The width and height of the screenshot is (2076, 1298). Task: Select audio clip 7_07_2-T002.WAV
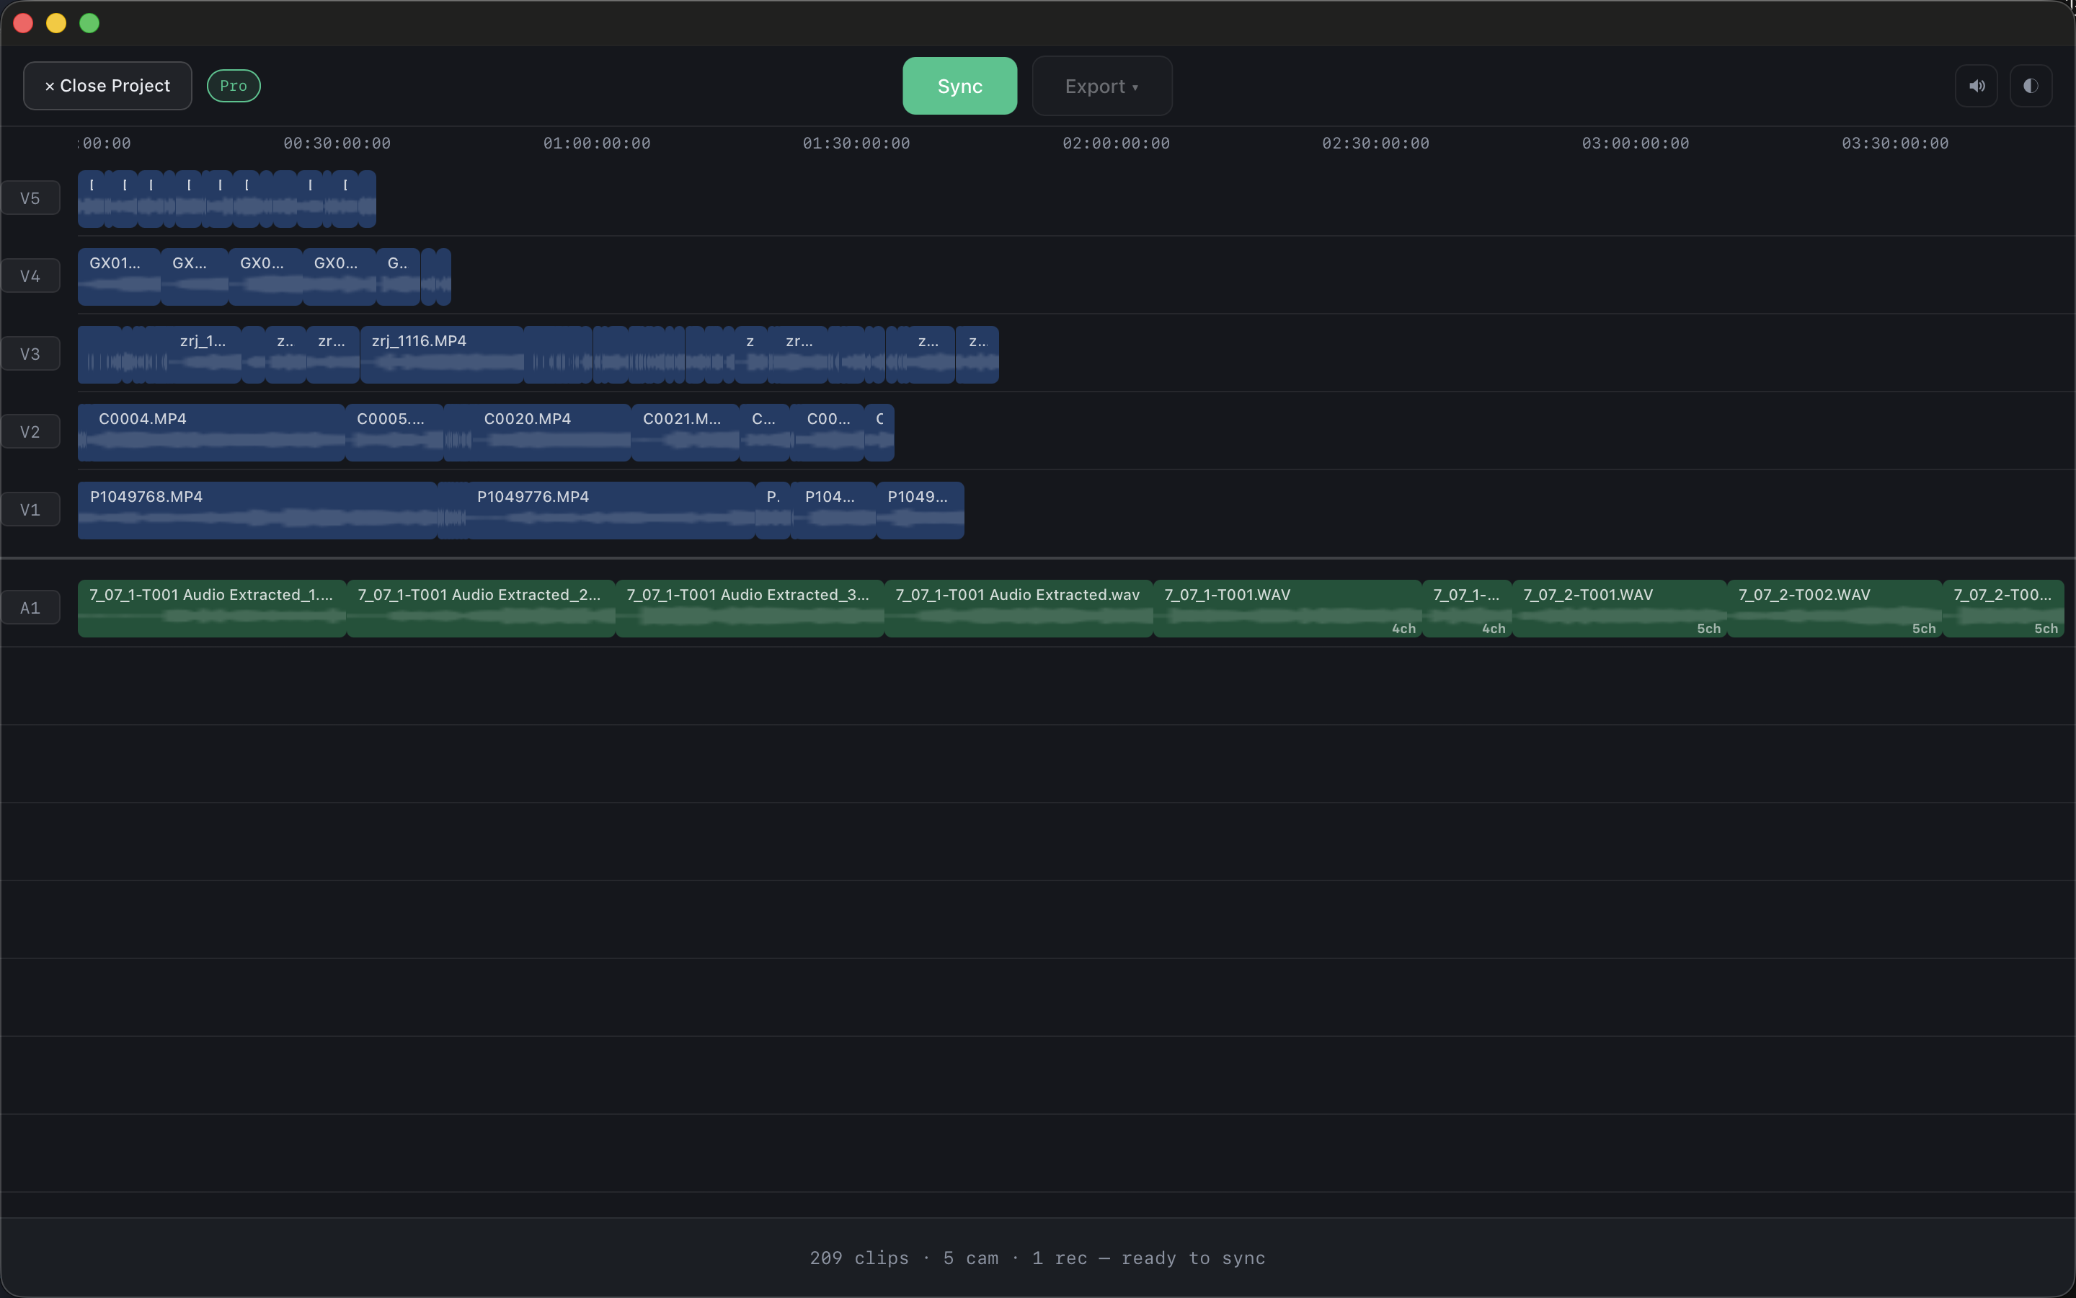(1835, 609)
